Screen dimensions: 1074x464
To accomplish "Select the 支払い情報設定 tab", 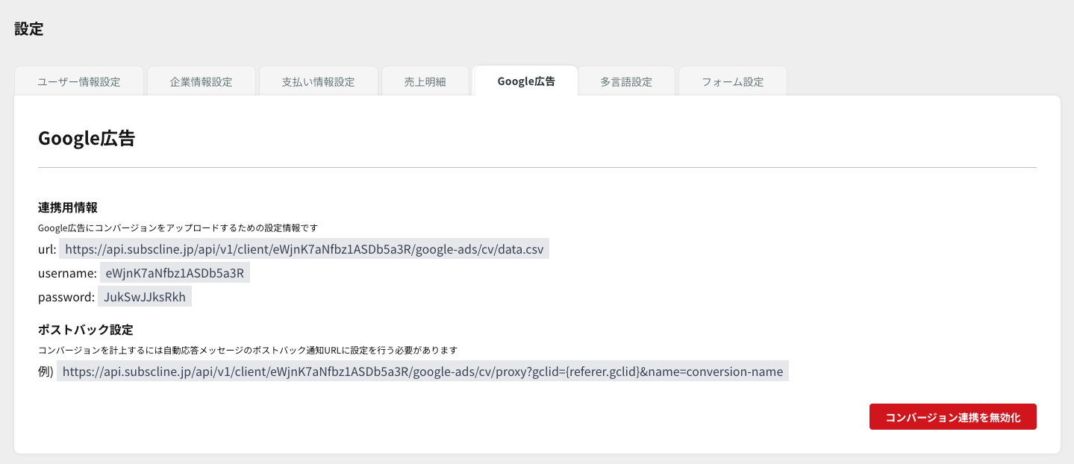I will click(x=319, y=81).
